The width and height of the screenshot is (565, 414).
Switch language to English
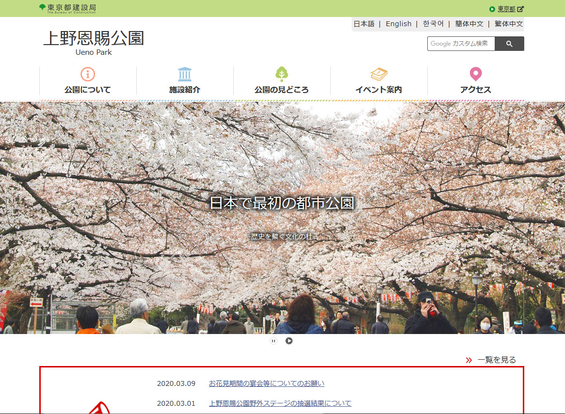[x=398, y=24]
